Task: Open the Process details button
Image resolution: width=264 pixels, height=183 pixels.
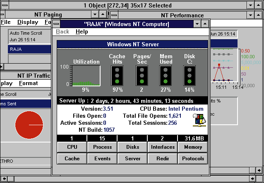Action: click(x=102, y=147)
